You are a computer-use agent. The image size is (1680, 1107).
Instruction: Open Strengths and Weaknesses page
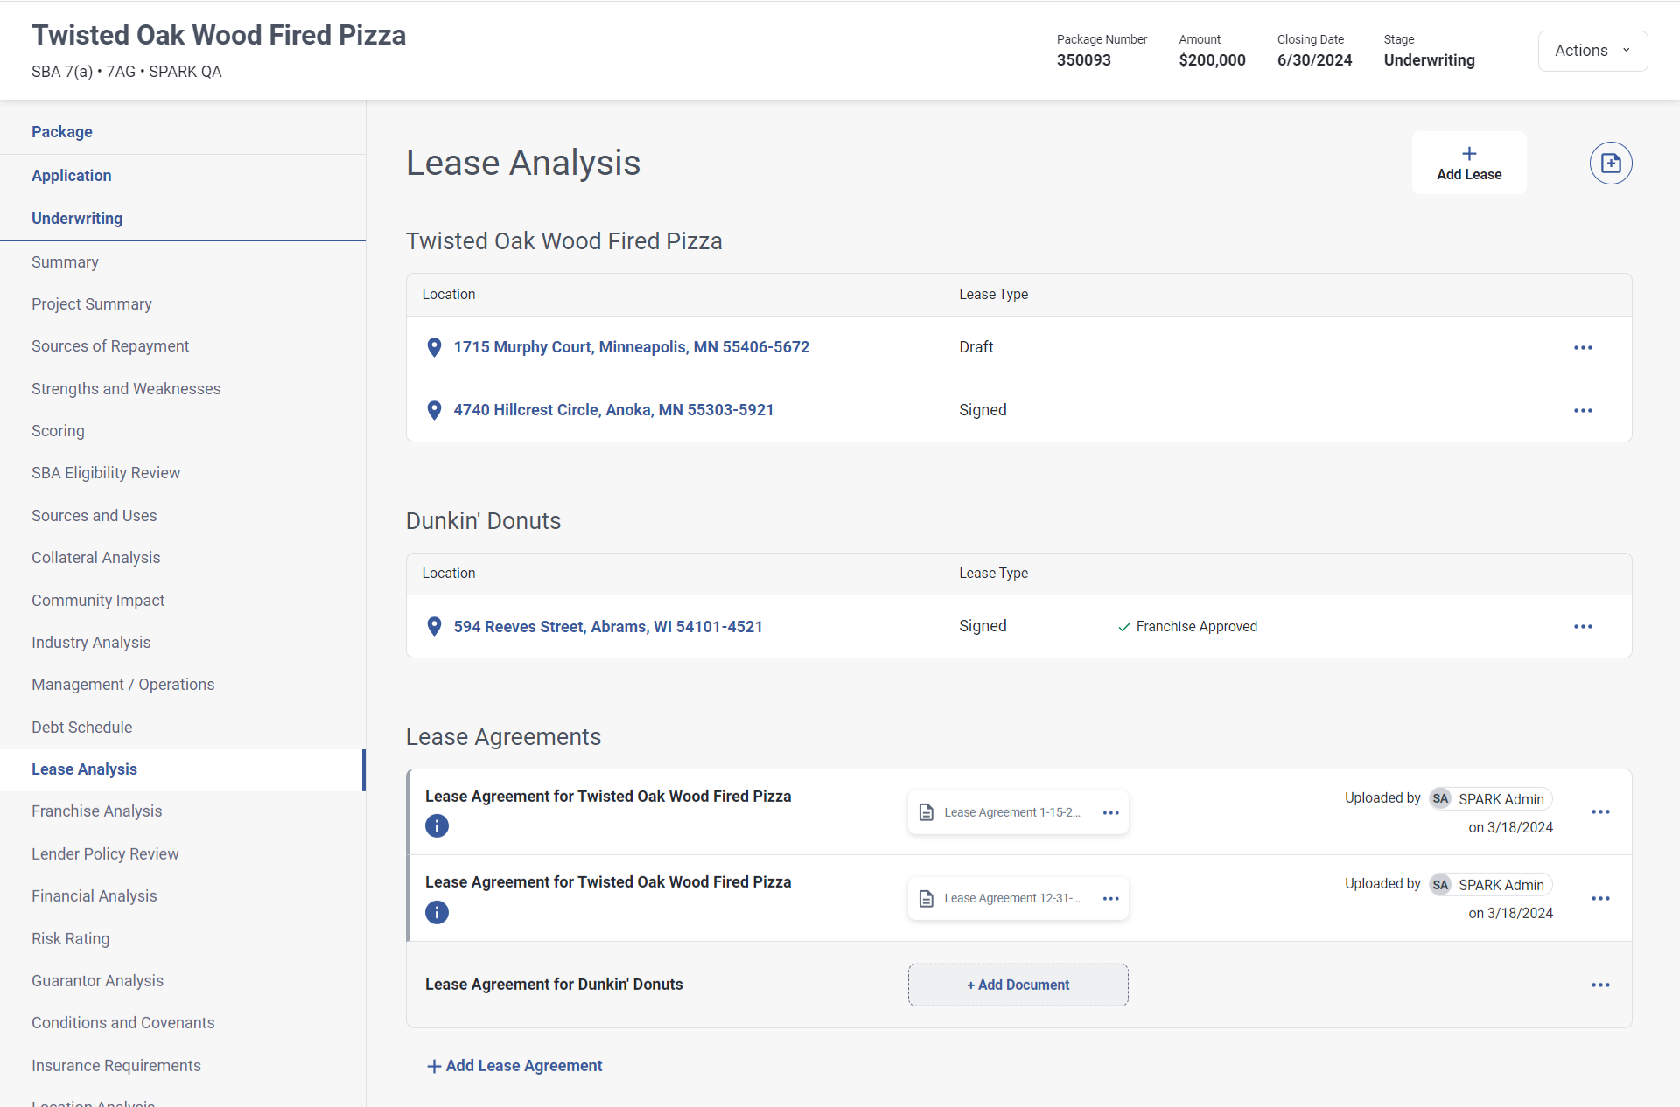(x=126, y=389)
